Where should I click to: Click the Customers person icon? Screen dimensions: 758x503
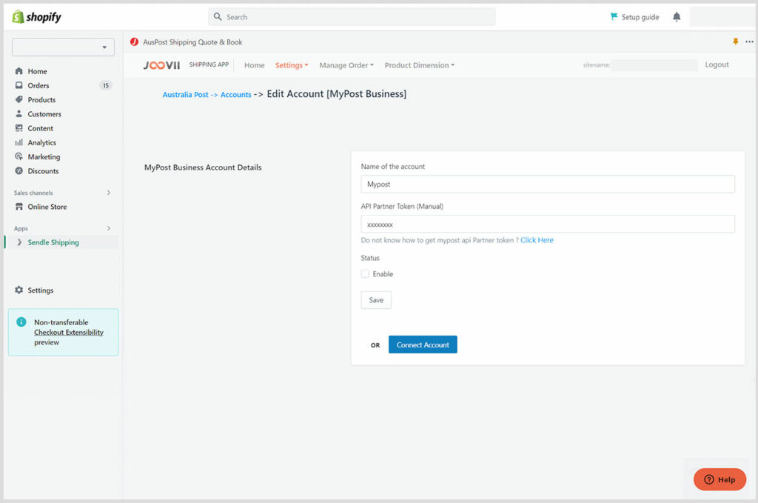pos(19,113)
